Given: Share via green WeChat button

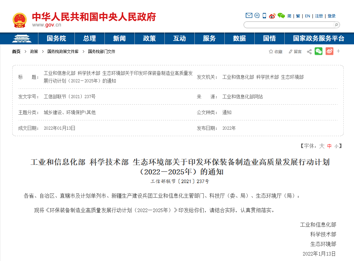Looking at the screenshot, I should pyautogui.click(x=319, y=51).
